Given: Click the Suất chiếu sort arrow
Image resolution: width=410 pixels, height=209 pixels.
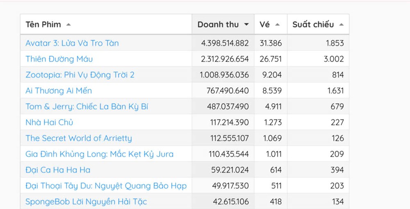Looking at the screenshot, I should 341,25.
